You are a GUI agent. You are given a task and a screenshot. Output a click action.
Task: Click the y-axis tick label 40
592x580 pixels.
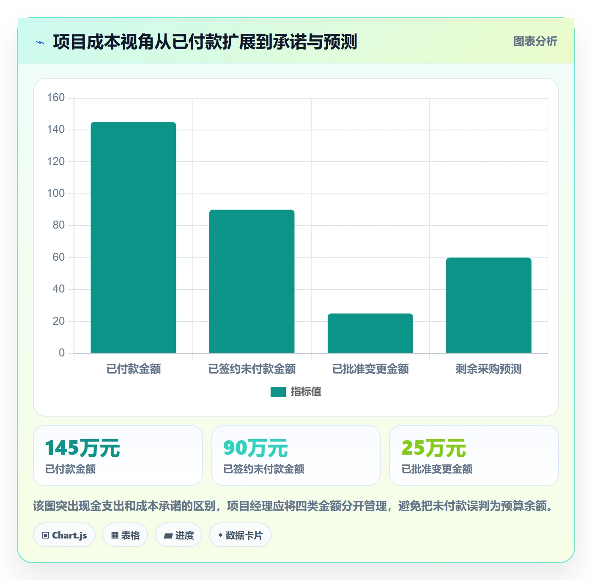59,289
